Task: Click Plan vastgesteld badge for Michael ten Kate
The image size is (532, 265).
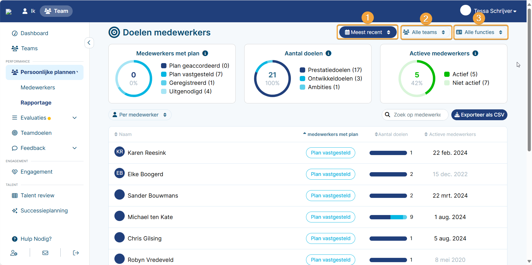Action: [x=331, y=217]
